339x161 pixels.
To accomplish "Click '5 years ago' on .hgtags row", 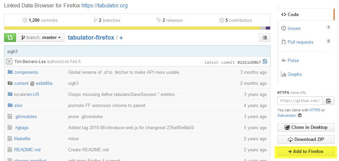I will pyautogui.click(x=255, y=128).
